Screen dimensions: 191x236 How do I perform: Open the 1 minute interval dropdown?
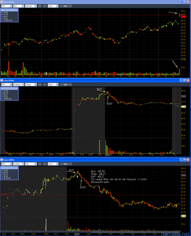(x=19, y=164)
